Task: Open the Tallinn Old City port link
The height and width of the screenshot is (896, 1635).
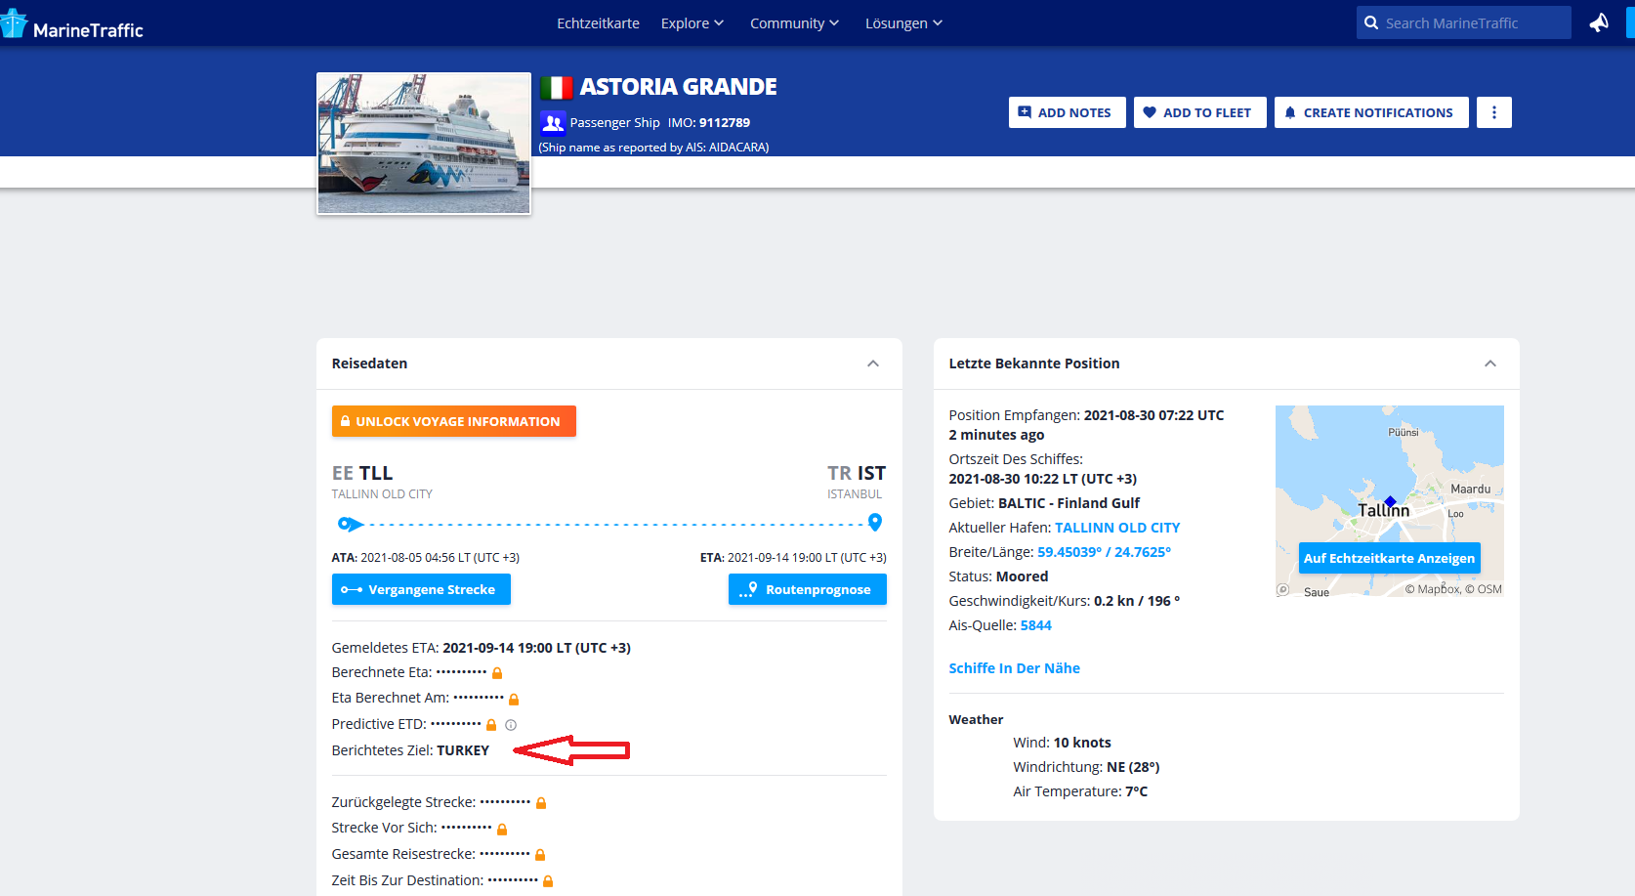Action: coord(1117,528)
